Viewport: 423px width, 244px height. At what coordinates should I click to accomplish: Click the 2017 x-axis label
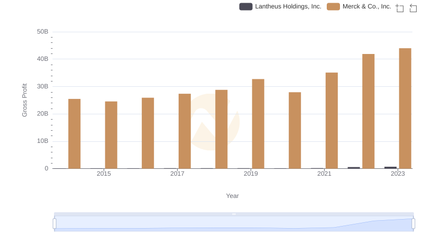click(x=177, y=174)
